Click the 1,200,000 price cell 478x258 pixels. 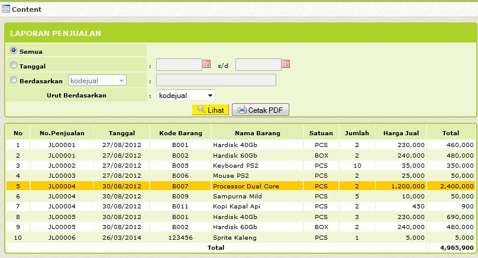pyautogui.click(x=401, y=186)
